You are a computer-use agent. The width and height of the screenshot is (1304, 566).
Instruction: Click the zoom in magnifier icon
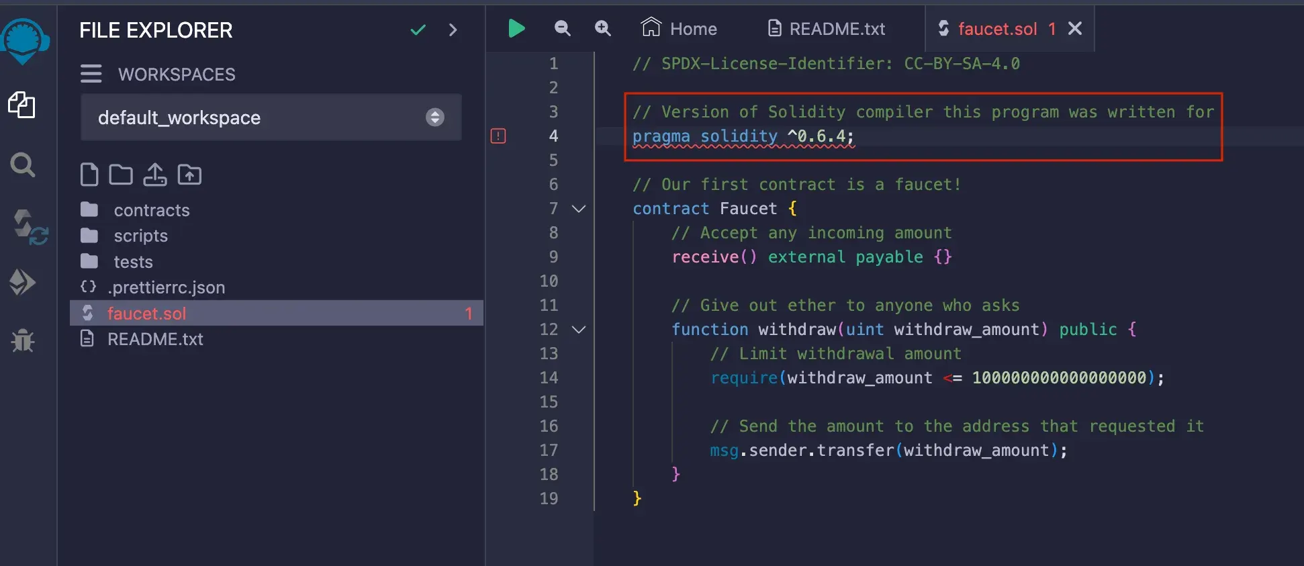tap(603, 28)
